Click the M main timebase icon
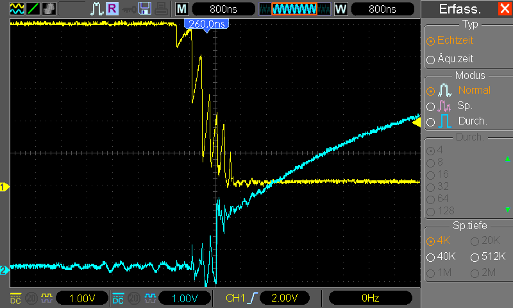This screenshot has width=513, height=308. coord(182,9)
